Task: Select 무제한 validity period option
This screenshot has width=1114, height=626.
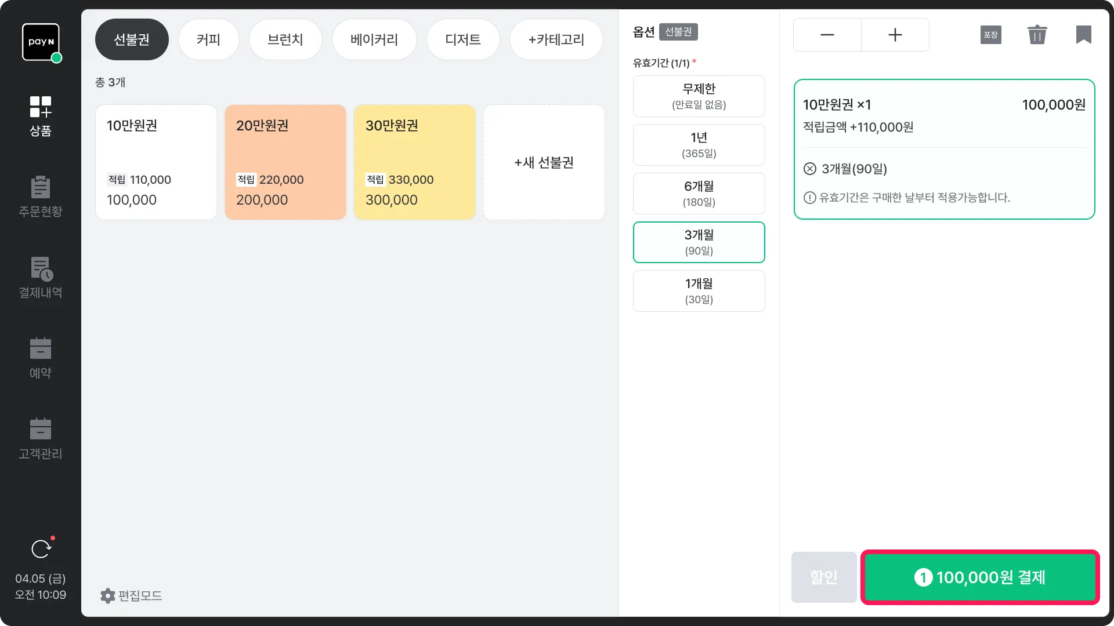Action: [x=699, y=96]
